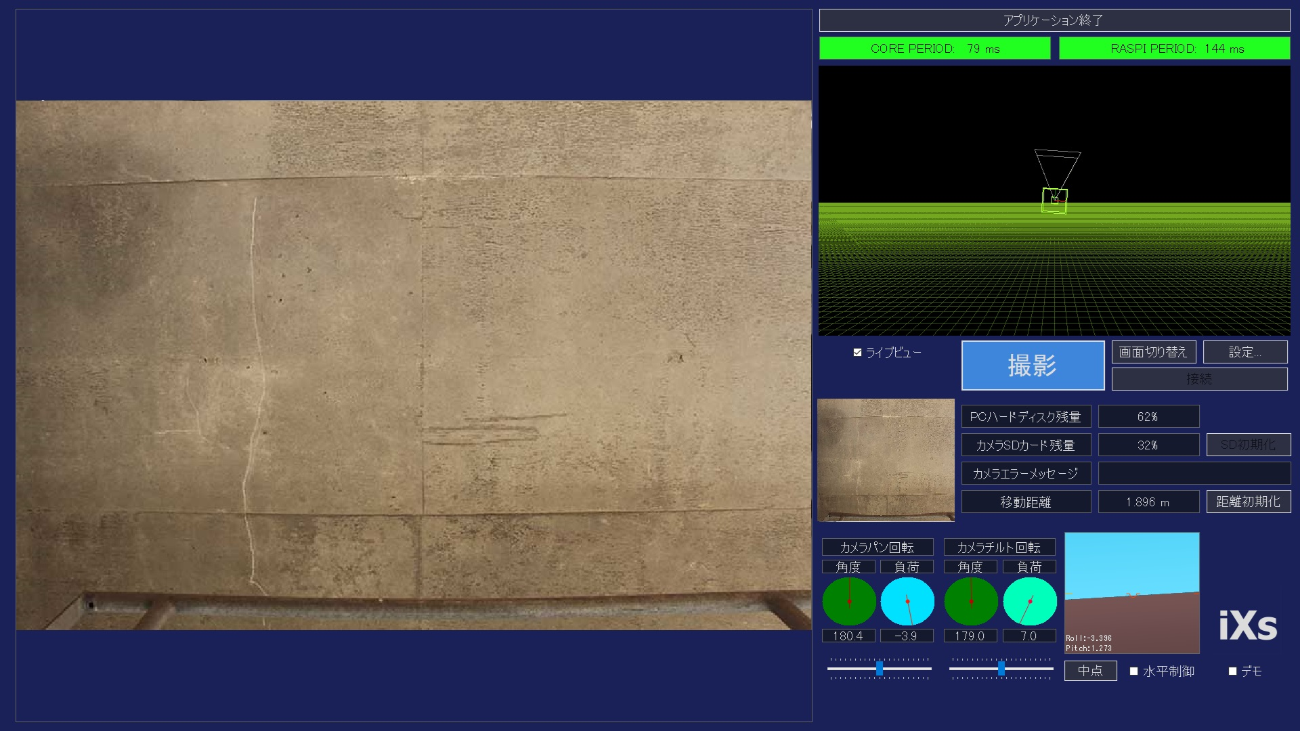Click the 距離初期化 reset distance button
1300x731 pixels.
click(1248, 502)
